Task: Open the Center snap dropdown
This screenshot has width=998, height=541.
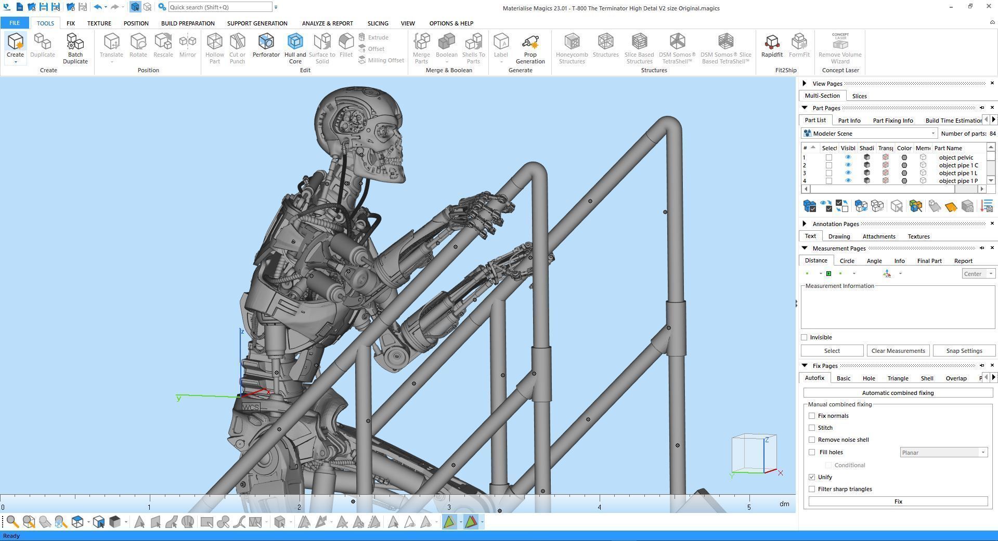Action: point(978,274)
